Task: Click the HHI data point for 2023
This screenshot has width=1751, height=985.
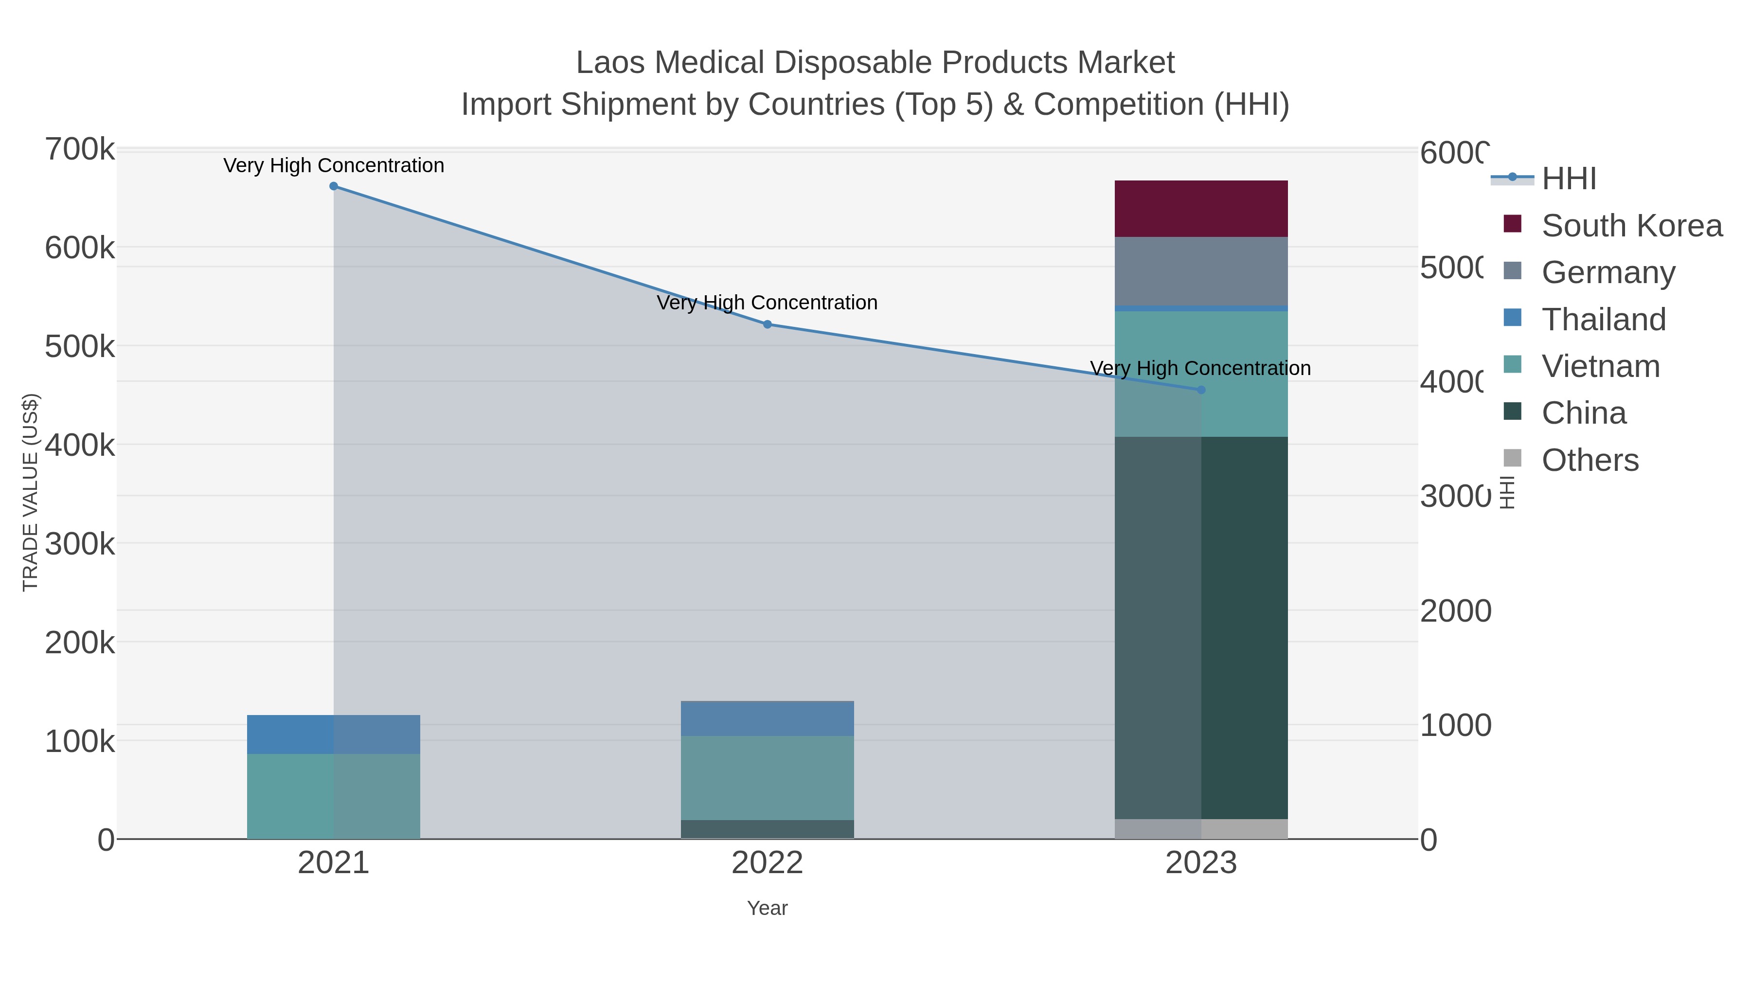Action: click(1201, 390)
